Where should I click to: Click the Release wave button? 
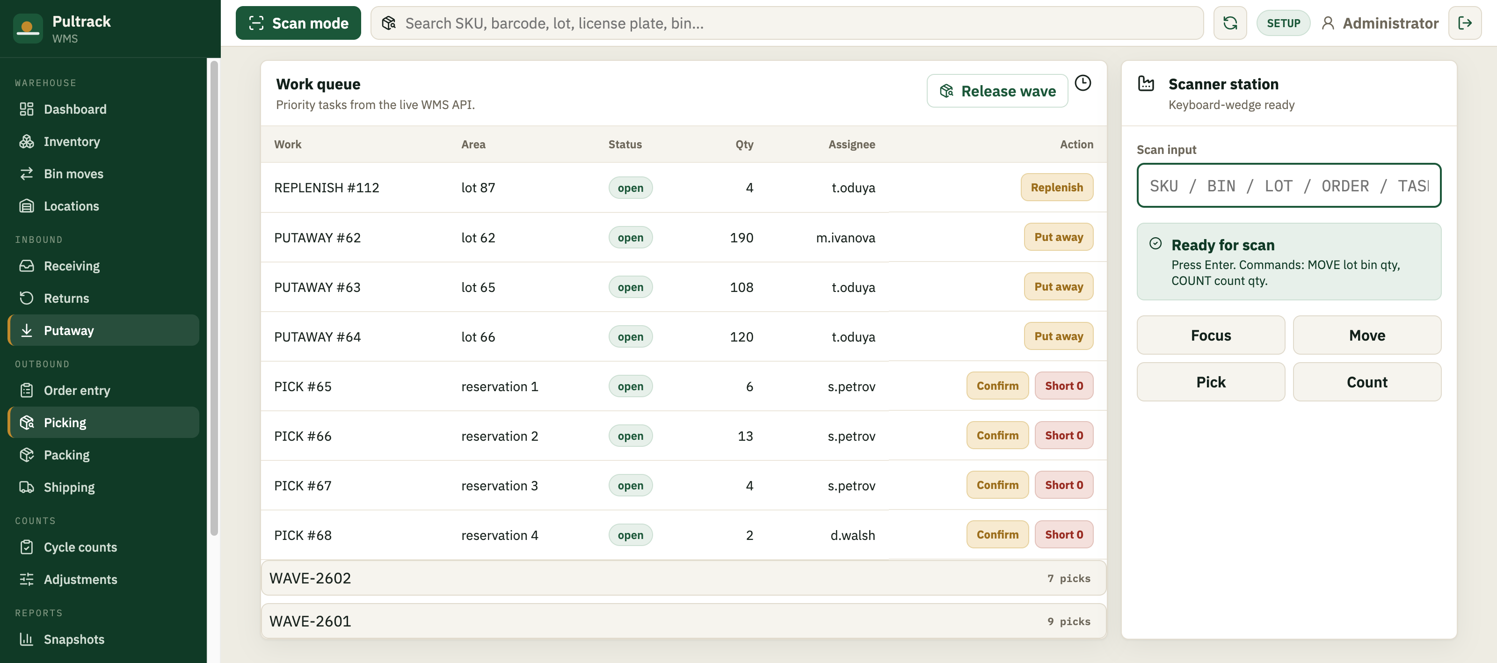[x=997, y=91]
